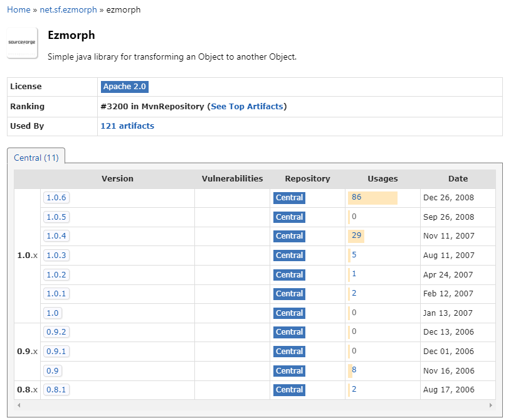The height and width of the screenshot is (420, 506).
Task: Click the date Apr 24, 2007
Action: pos(448,274)
